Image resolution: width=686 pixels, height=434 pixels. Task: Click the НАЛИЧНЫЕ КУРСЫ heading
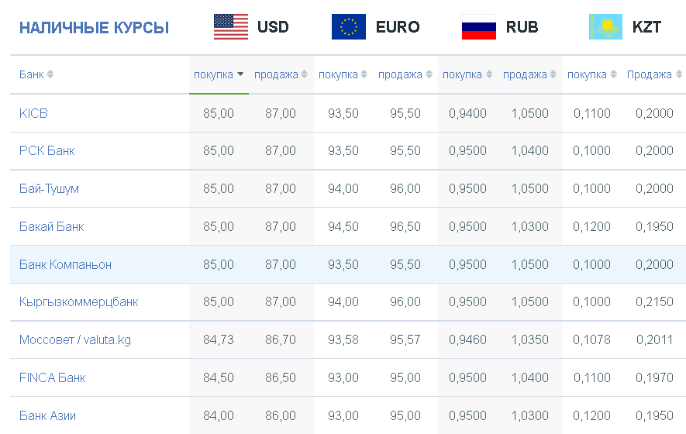94,28
